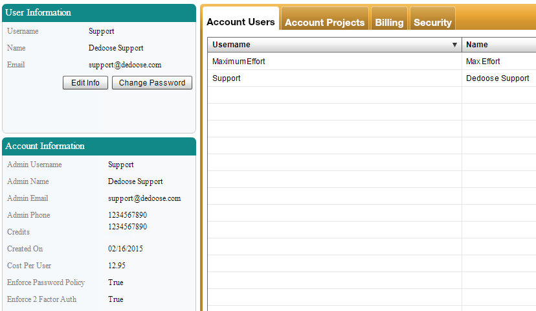Click the Username value Support in User Information

[x=101, y=31]
